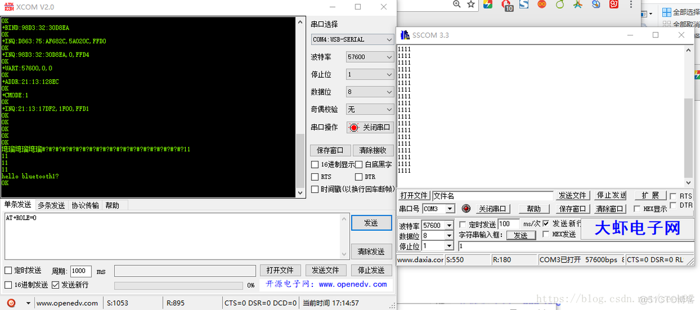This screenshot has height=310, width=700.
Task: Click the select-all grid icon at far right
Action: [x=666, y=12]
